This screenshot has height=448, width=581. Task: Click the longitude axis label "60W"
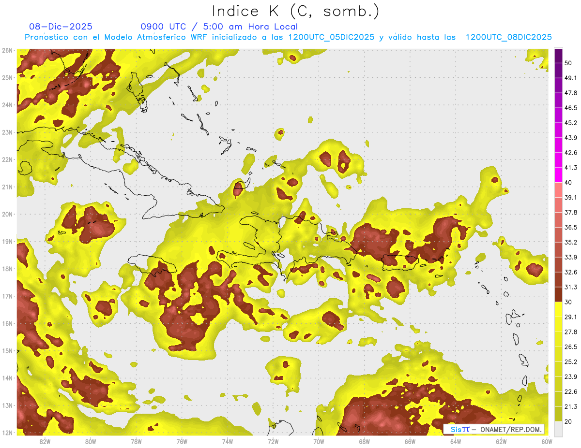coord(547,441)
